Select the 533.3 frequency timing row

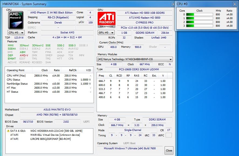point(134,89)
